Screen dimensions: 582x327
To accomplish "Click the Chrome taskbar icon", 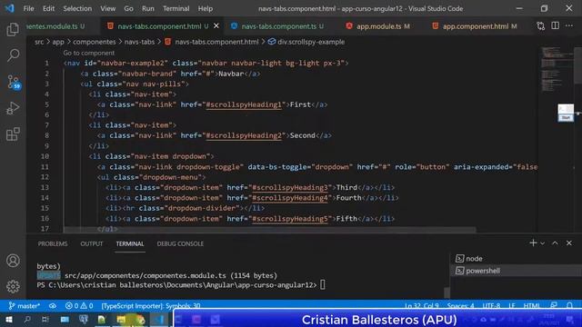I will click(140, 319).
